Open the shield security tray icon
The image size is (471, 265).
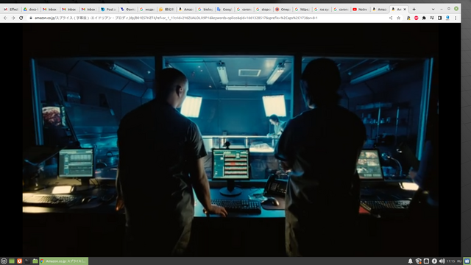click(x=418, y=261)
